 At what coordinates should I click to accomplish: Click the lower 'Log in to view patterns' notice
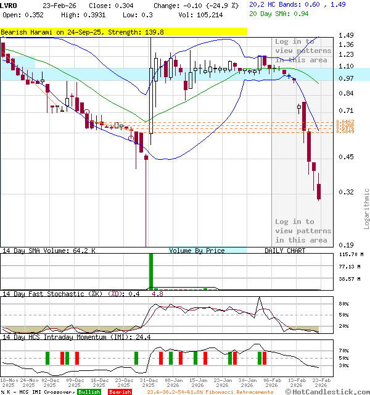click(x=303, y=231)
